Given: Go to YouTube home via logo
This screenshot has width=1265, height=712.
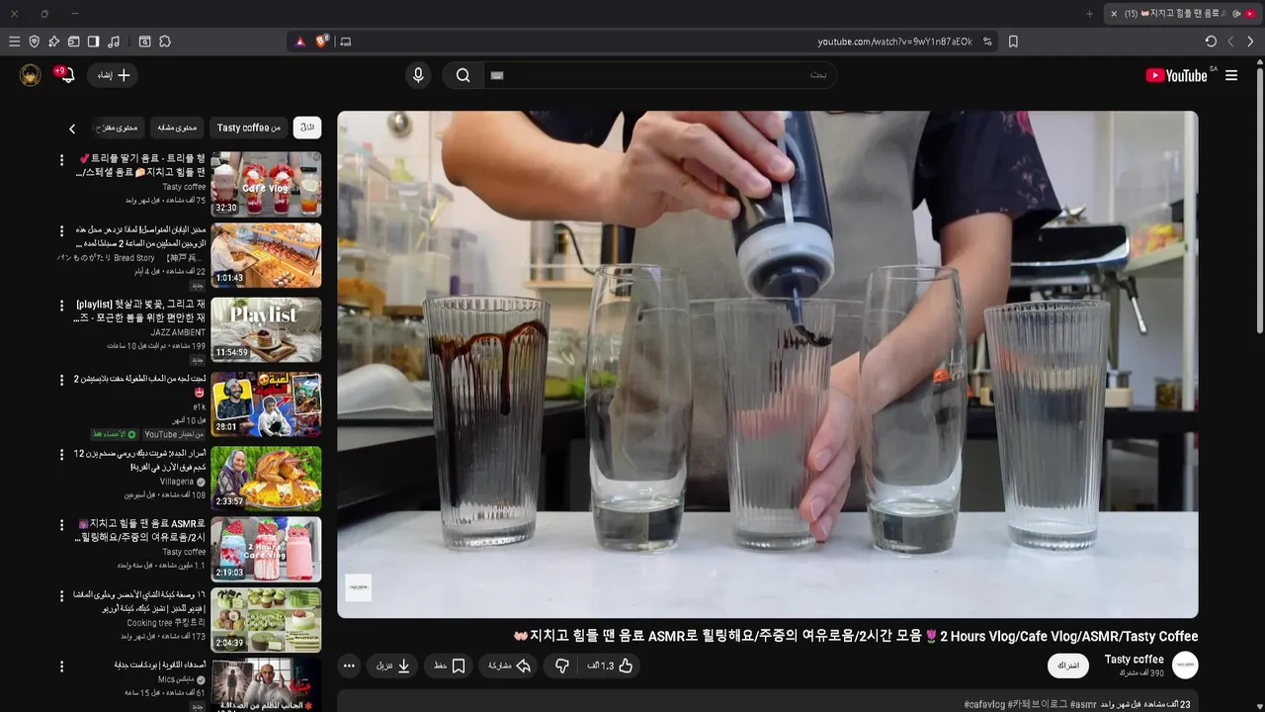Looking at the screenshot, I should point(1176,75).
